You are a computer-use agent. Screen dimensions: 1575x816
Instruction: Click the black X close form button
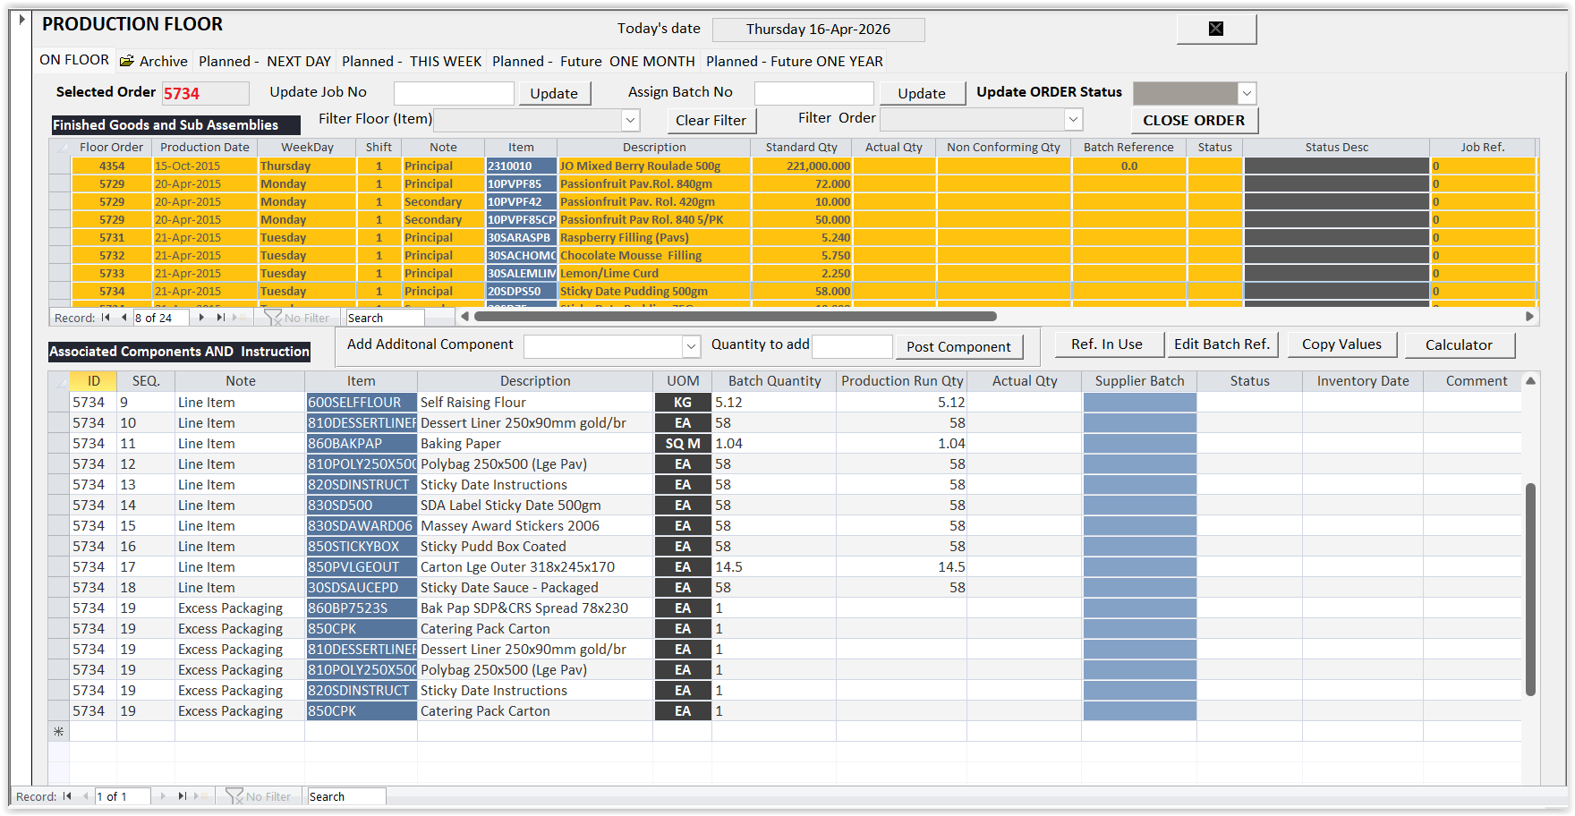tap(1216, 29)
